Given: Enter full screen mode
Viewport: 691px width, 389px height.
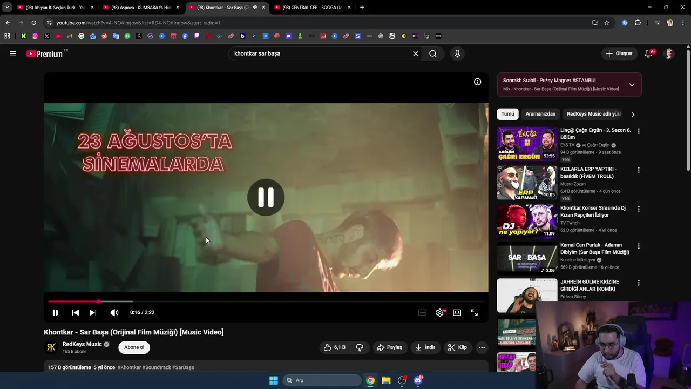Looking at the screenshot, I should tap(475, 312).
